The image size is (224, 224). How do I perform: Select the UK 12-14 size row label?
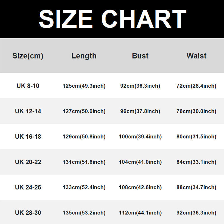click(x=28, y=111)
